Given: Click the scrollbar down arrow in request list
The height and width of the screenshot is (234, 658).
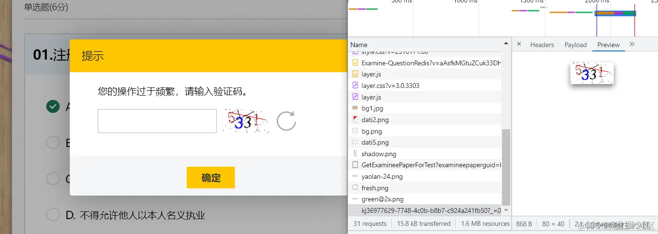Looking at the screenshot, I should click(506, 211).
